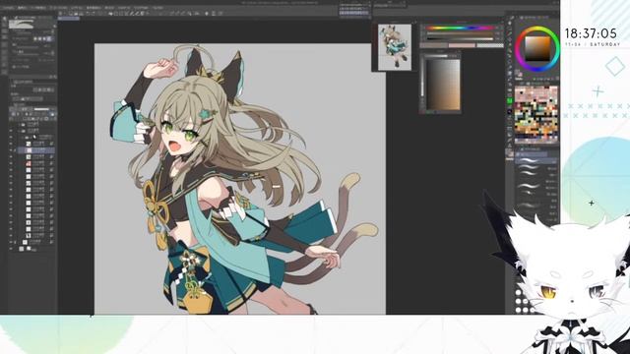This screenshot has width=630, height=354.
Task: Click the gray-to-orange gradient area in the color panel
Action: [x=443, y=85]
